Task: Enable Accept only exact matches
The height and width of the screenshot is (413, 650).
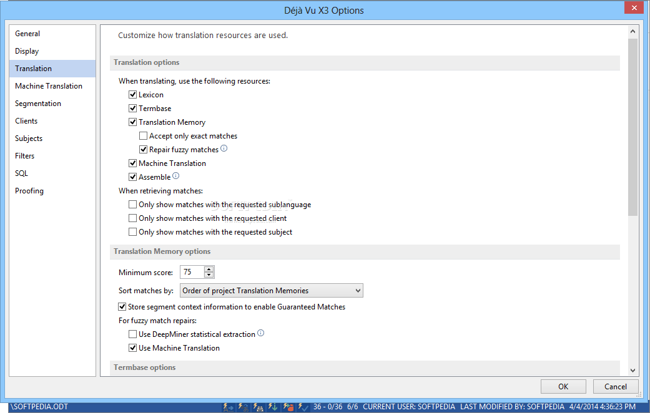Action: 143,135
